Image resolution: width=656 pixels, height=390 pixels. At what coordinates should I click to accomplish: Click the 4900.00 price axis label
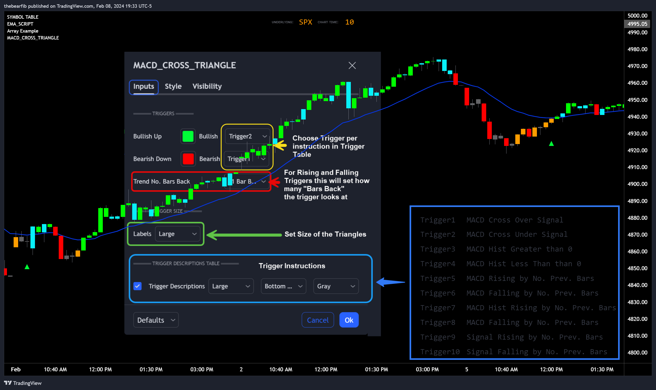tap(637, 184)
